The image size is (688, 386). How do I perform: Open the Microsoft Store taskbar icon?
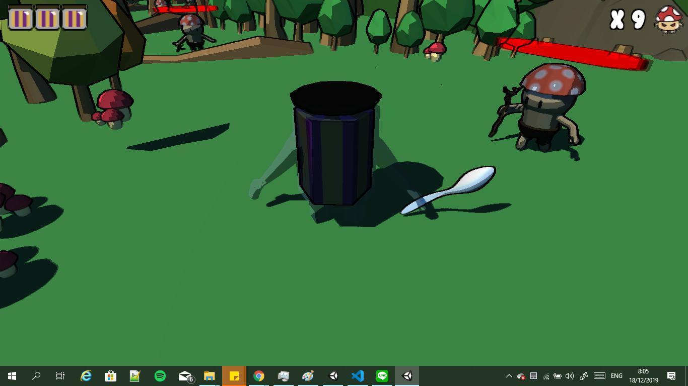pyautogui.click(x=110, y=376)
